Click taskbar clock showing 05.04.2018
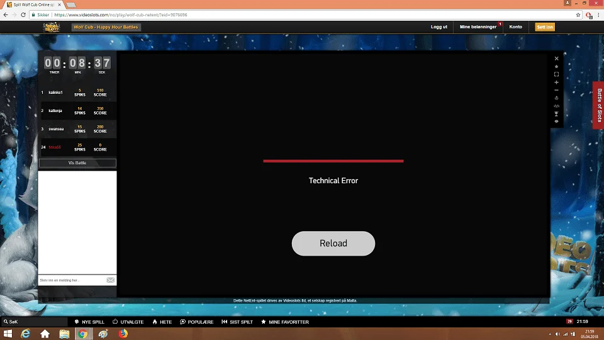 [590, 334]
